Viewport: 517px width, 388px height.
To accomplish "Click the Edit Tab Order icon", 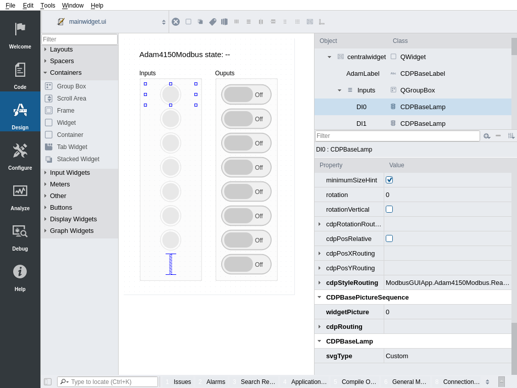I will [x=225, y=22].
